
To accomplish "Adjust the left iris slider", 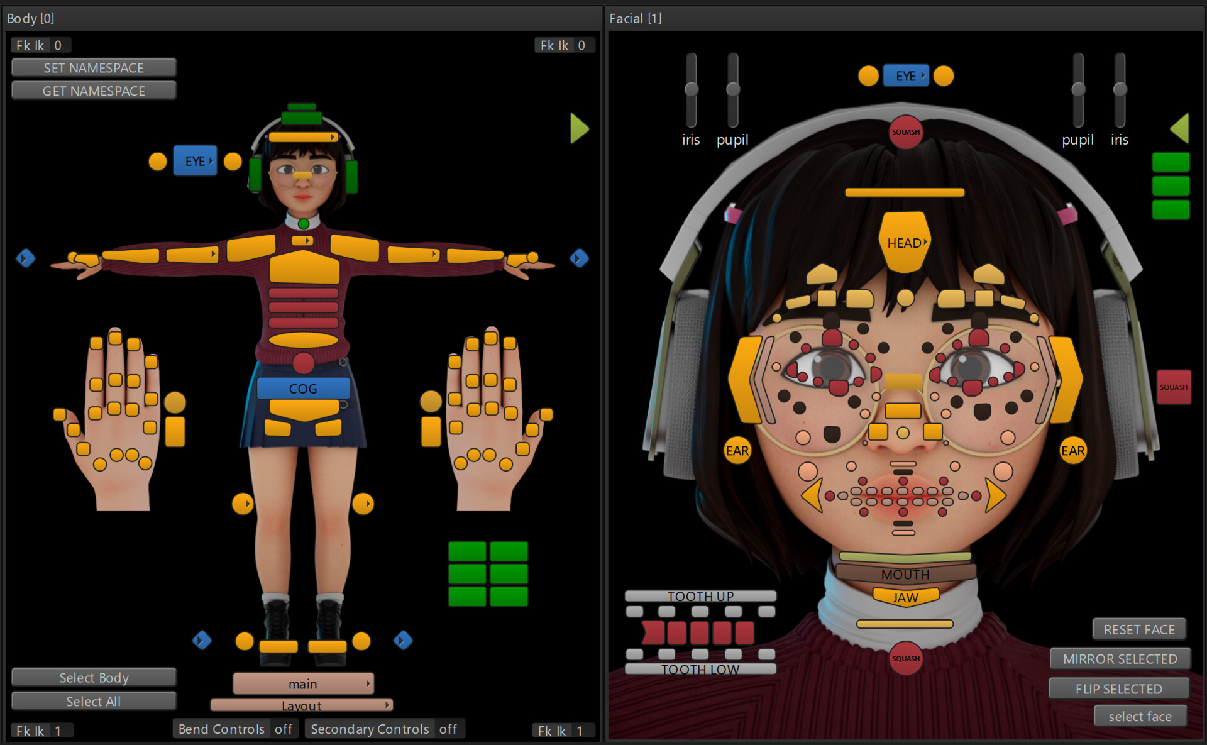I will [690, 90].
